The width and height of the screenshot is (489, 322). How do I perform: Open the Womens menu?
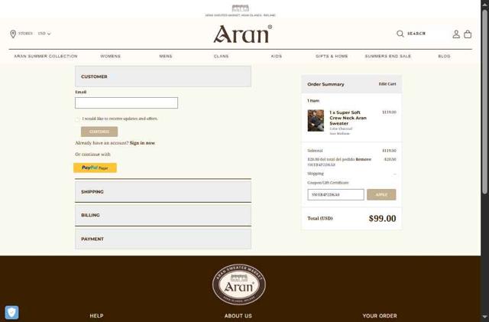click(110, 57)
